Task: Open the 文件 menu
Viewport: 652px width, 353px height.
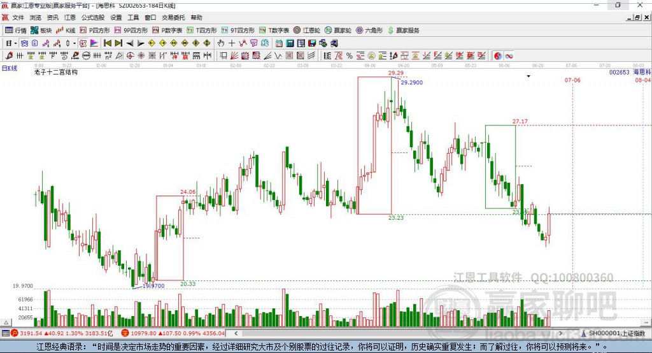Action: pyautogui.click(x=18, y=17)
